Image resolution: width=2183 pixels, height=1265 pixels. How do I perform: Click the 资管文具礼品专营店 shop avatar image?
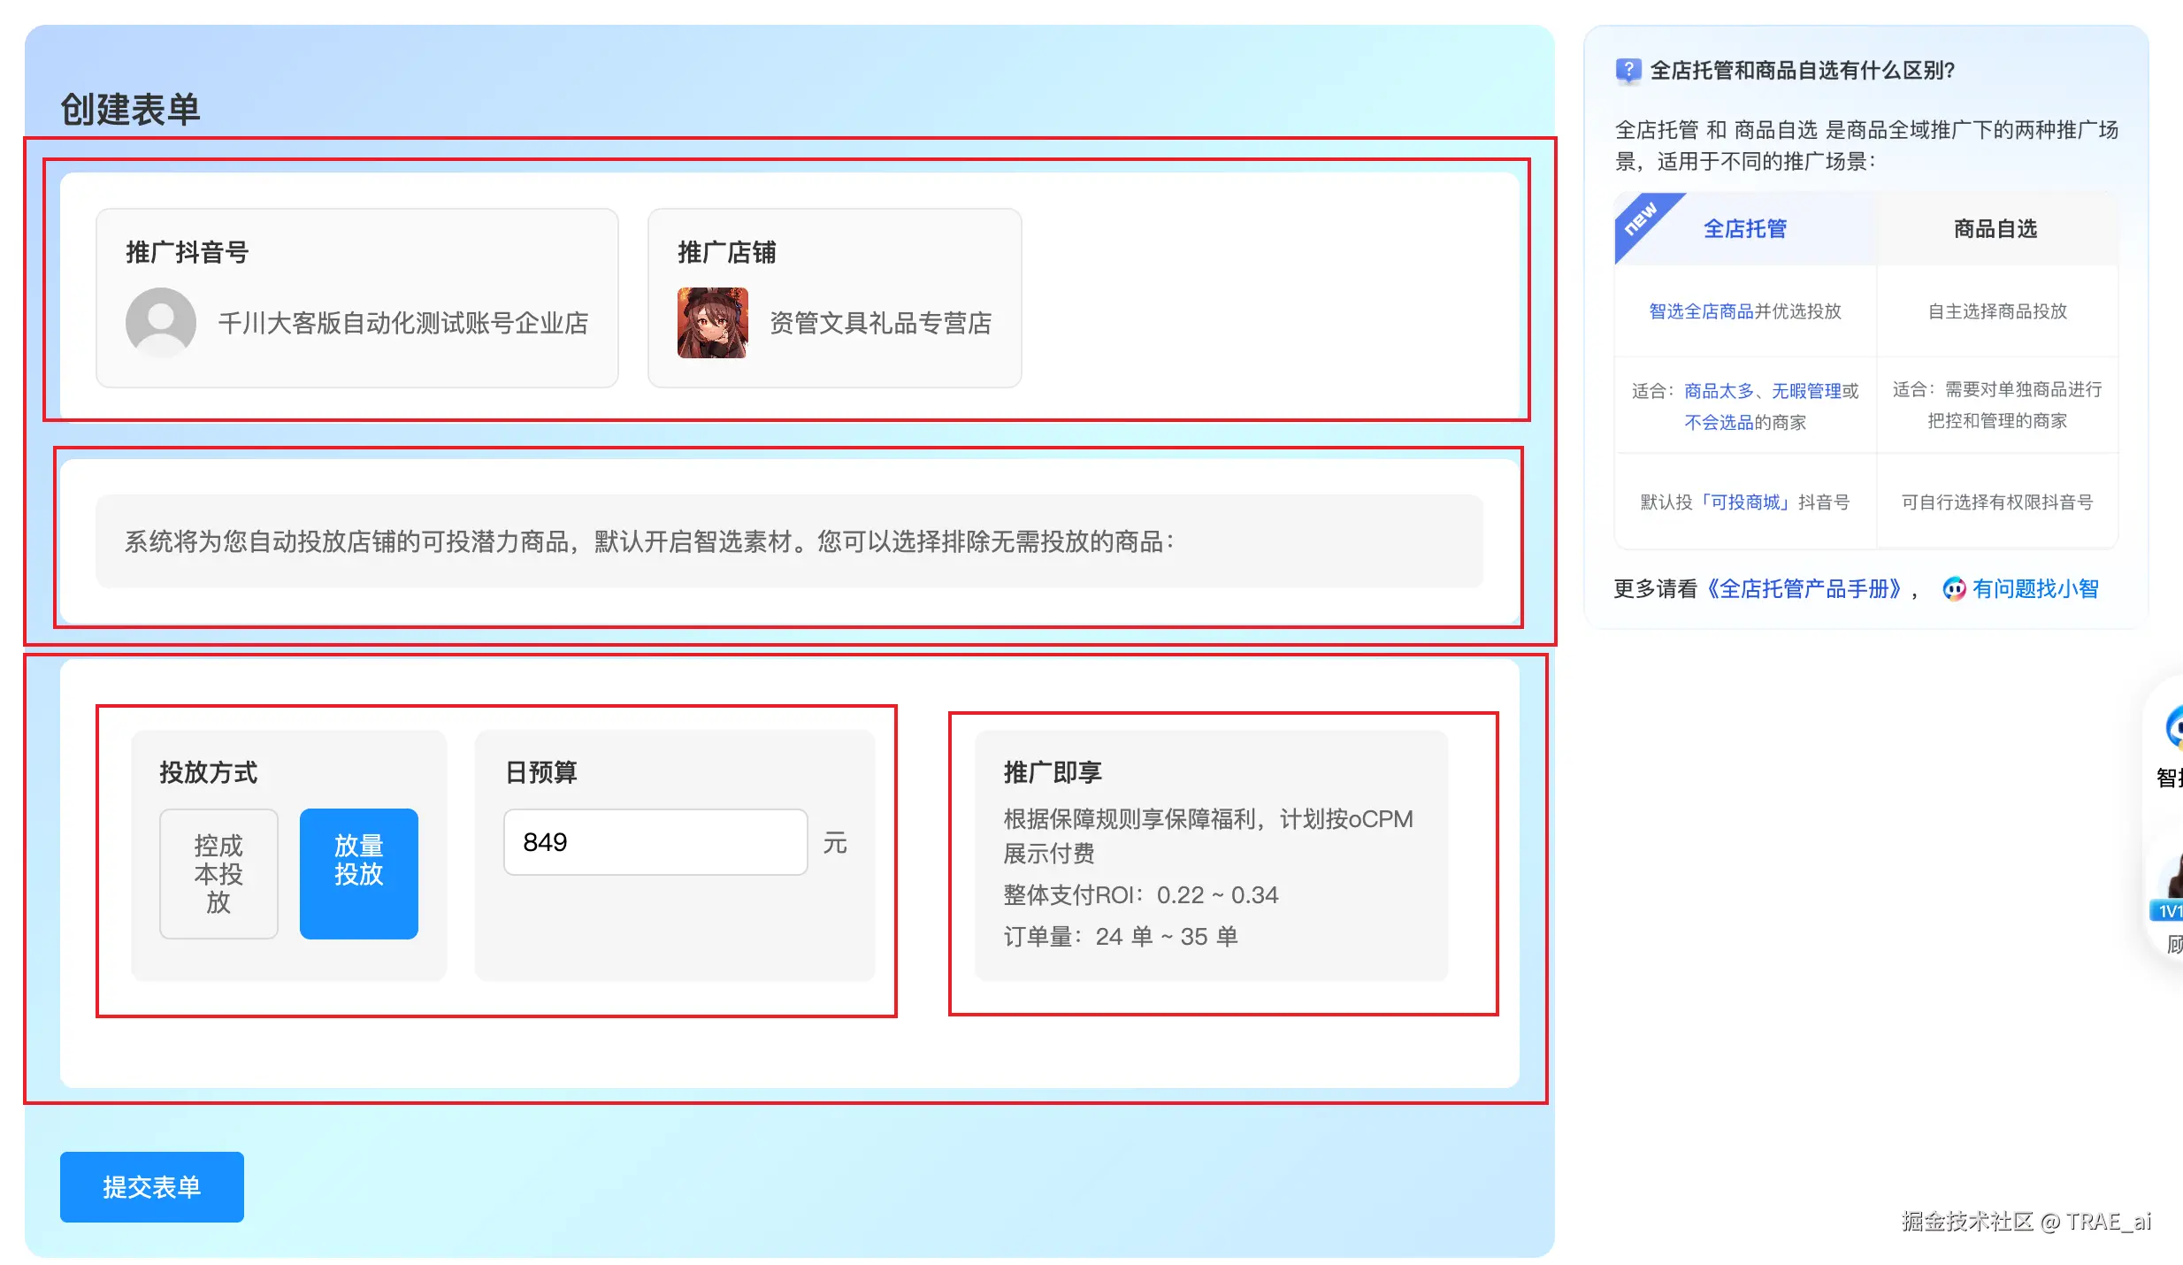coord(712,322)
